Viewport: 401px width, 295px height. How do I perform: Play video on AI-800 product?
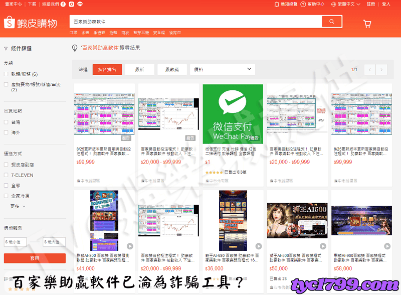(x=130, y=246)
